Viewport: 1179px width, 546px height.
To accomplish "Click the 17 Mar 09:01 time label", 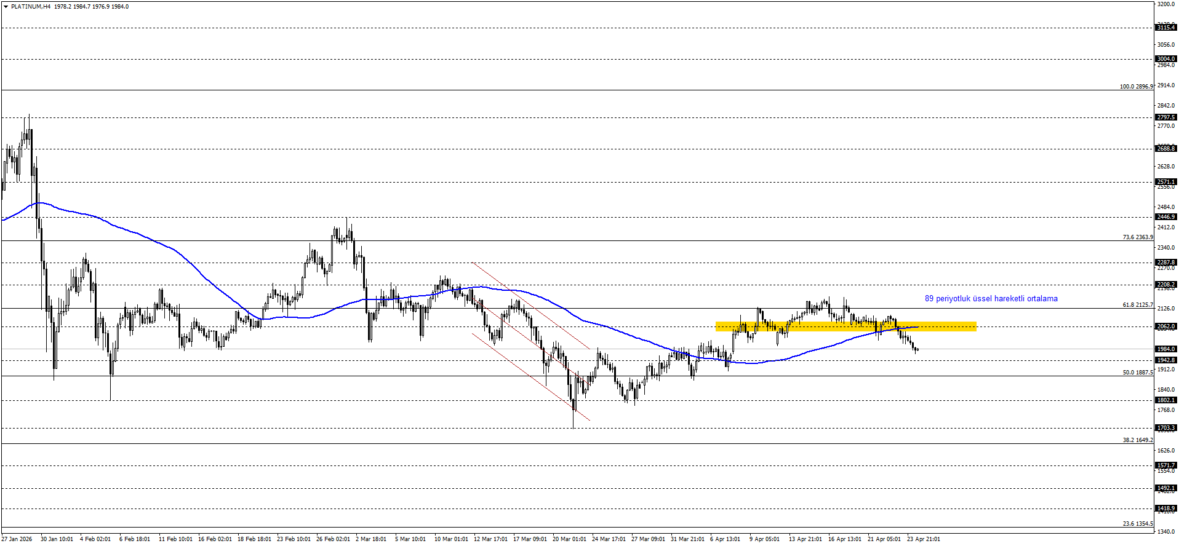I will [530, 539].
